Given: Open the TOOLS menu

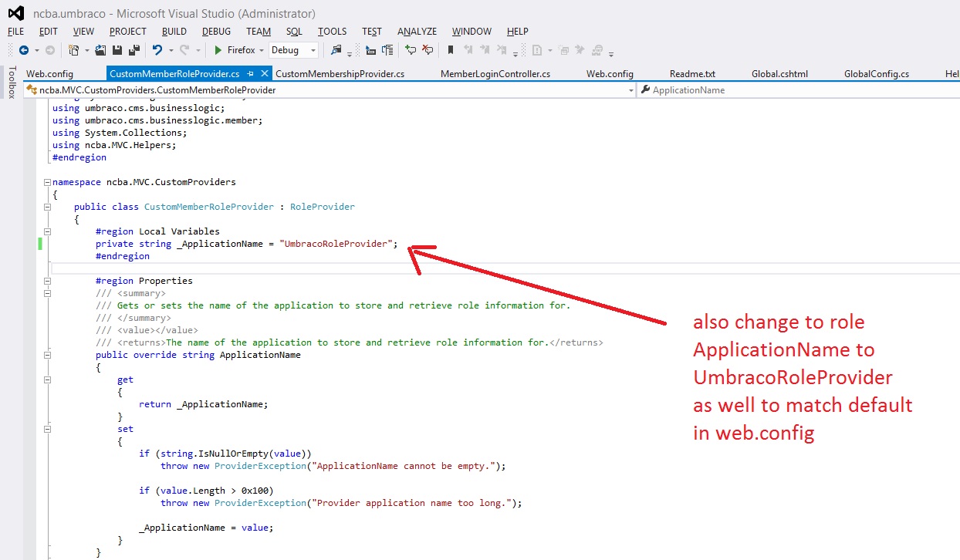Looking at the screenshot, I should (333, 32).
